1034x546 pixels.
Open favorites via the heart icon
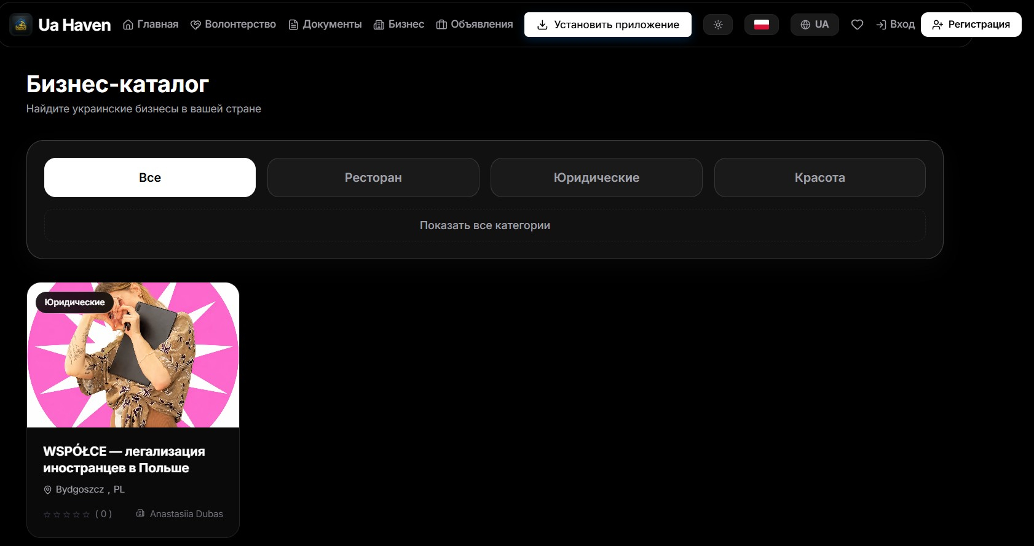click(857, 25)
